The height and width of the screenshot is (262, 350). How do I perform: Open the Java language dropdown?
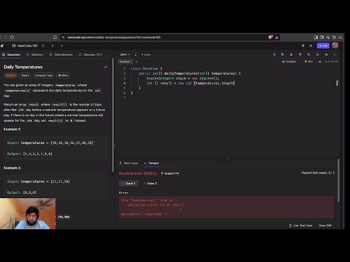(x=125, y=55)
